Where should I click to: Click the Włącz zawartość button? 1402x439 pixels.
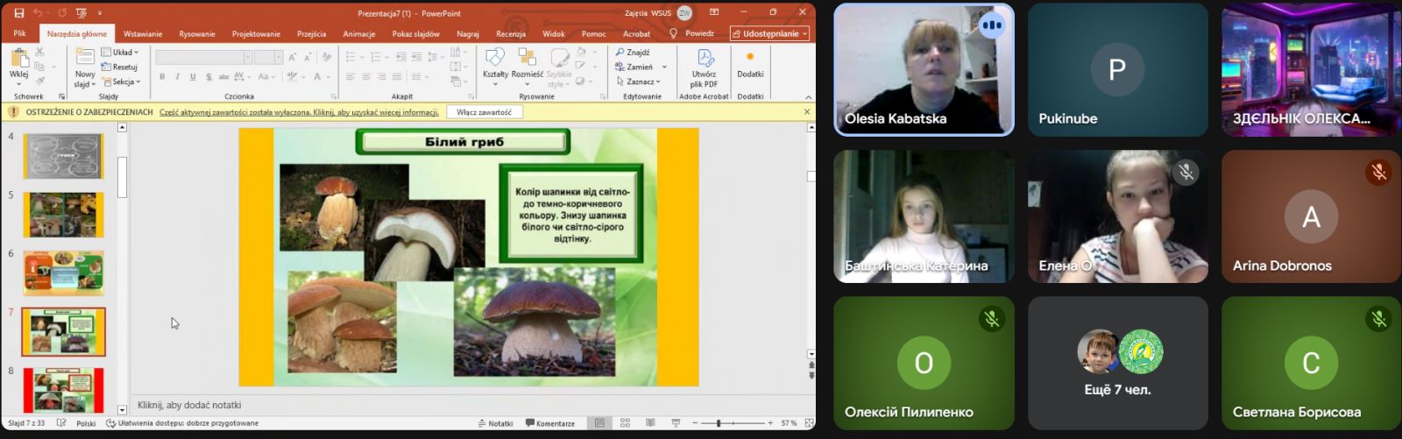(x=484, y=112)
